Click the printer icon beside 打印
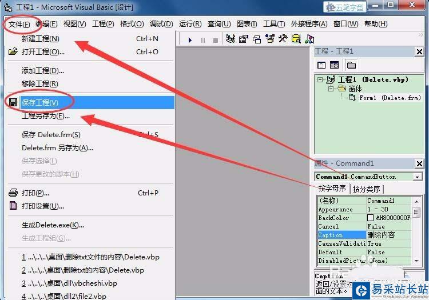Viewport: 429px width, 300px height. point(13,193)
